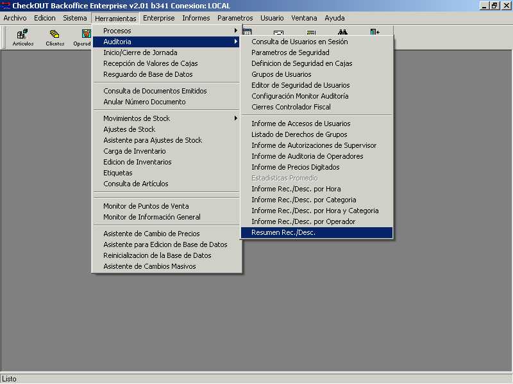This screenshot has width=513, height=384.
Task: Open the Informes menu
Action: pyautogui.click(x=196, y=18)
